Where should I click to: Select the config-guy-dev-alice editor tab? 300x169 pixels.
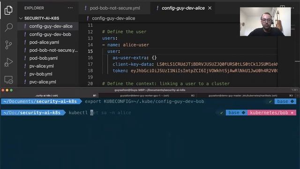(x=183, y=8)
